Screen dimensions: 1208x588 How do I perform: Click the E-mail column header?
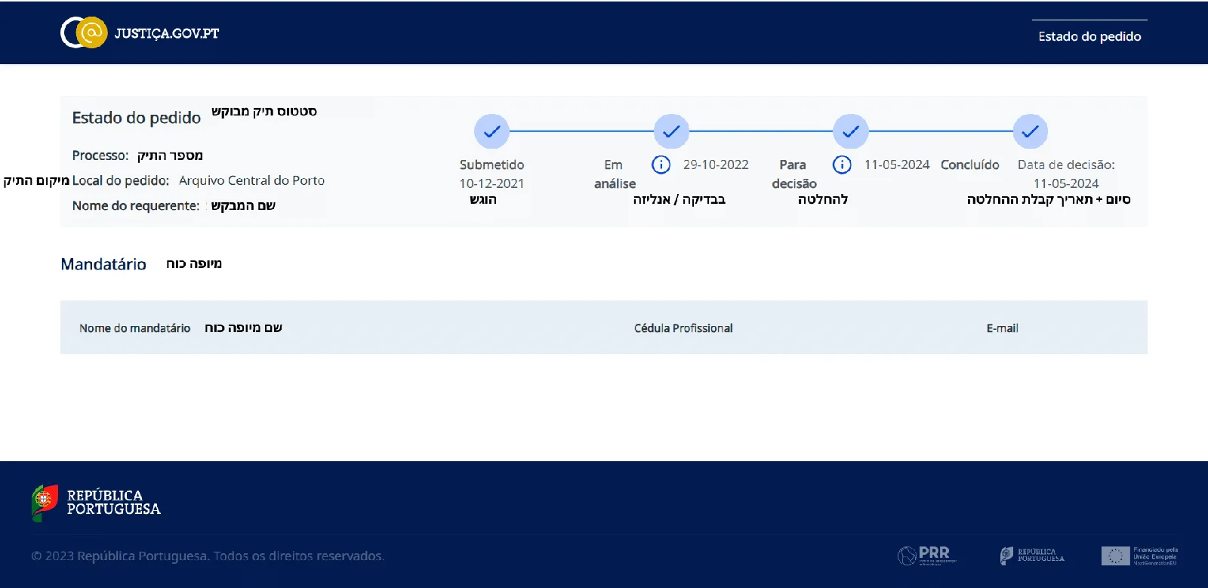tap(1002, 328)
